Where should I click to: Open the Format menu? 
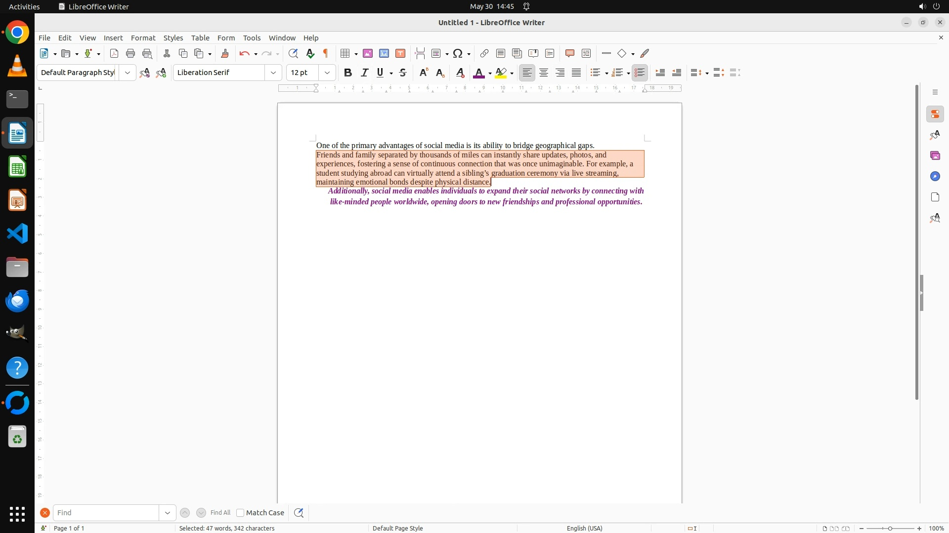pos(143,38)
